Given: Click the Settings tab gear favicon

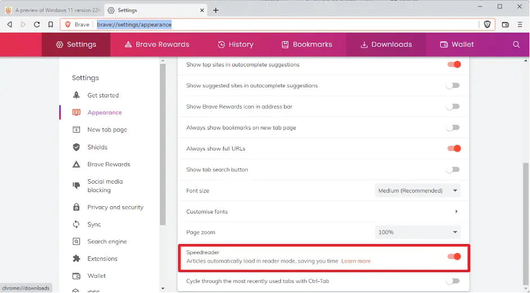Looking at the screenshot, I should (x=111, y=10).
